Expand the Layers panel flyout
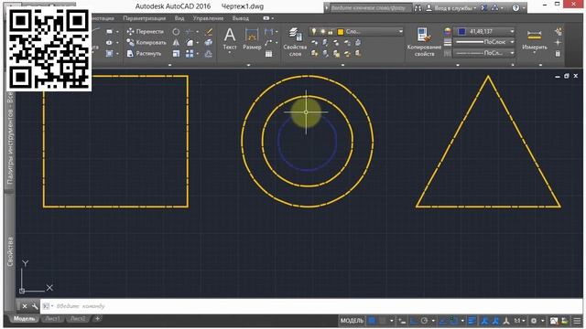Viewport: 586px width, 329px height. 342,65
